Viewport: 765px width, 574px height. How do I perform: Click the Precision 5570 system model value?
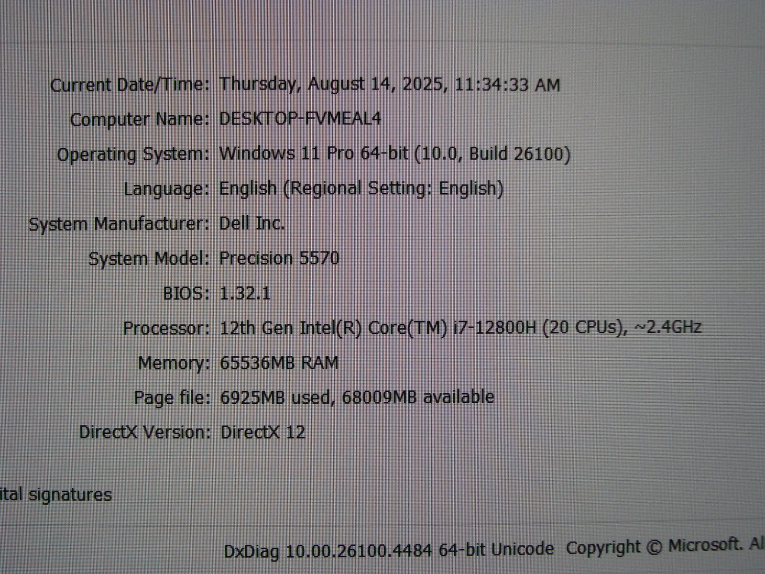click(x=279, y=258)
